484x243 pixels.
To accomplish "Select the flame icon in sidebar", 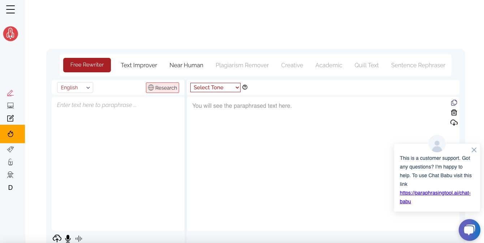I will [10, 134].
